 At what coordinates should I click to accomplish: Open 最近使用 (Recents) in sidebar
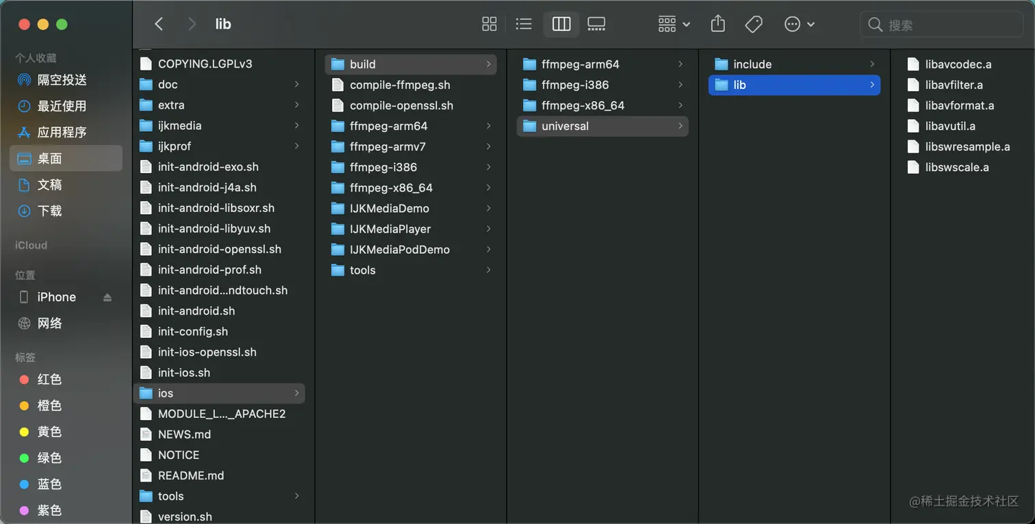coord(66,106)
